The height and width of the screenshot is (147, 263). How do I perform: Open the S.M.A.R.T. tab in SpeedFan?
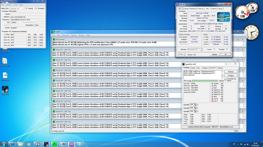(x=213, y=68)
